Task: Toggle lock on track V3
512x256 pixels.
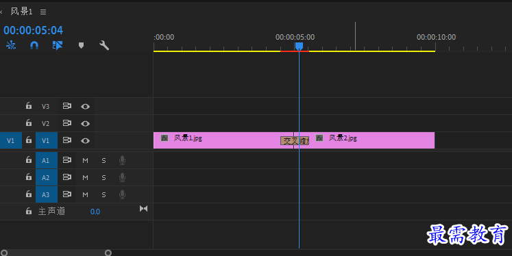Action: click(29, 105)
